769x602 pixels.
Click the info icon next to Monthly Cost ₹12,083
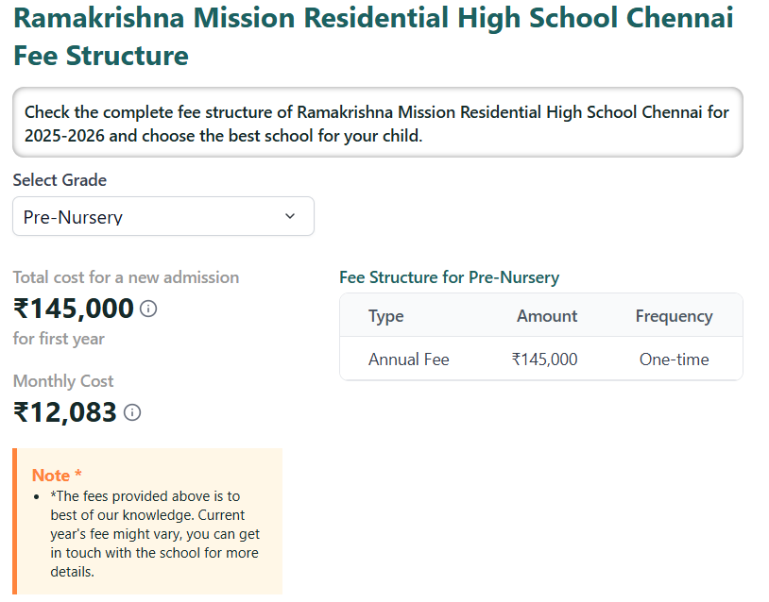pyautogui.click(x=132, y=413)
